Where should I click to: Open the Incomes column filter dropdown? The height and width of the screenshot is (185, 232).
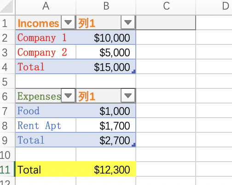pos(68,22)
